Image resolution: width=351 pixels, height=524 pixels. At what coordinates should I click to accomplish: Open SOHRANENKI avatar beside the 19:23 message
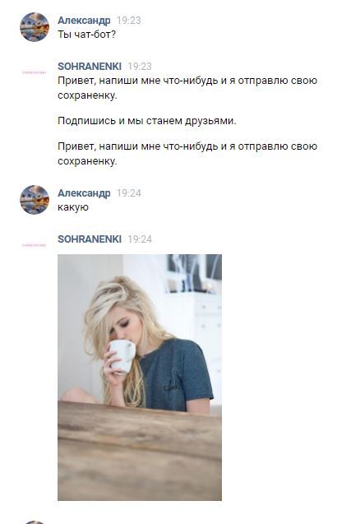[35, 72]
